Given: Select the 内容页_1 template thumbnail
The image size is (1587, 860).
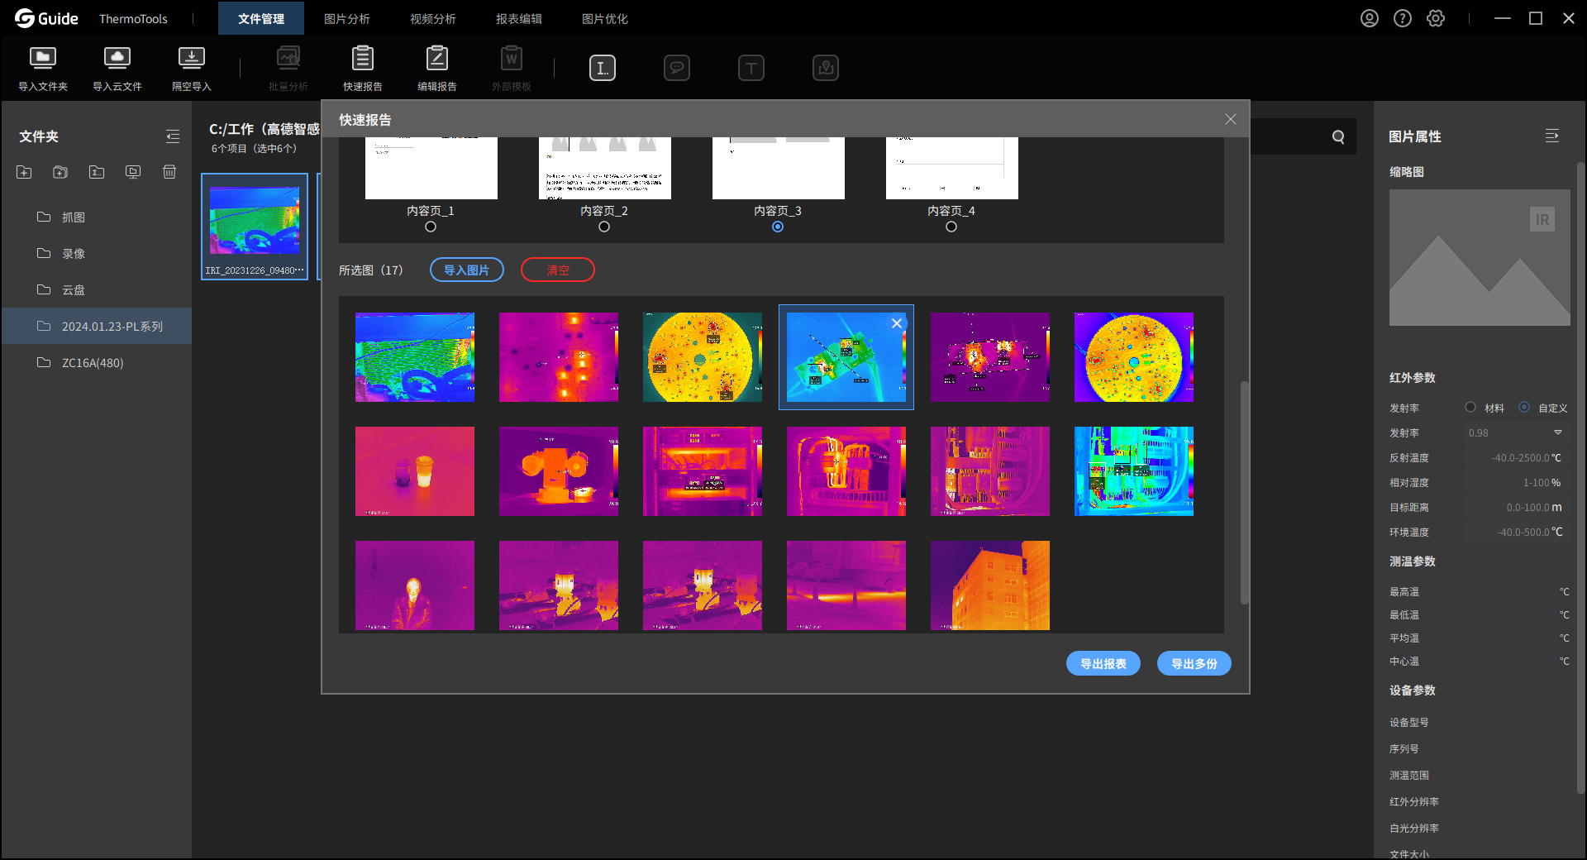Looking at the screenshot, I should tap(431, 168).
